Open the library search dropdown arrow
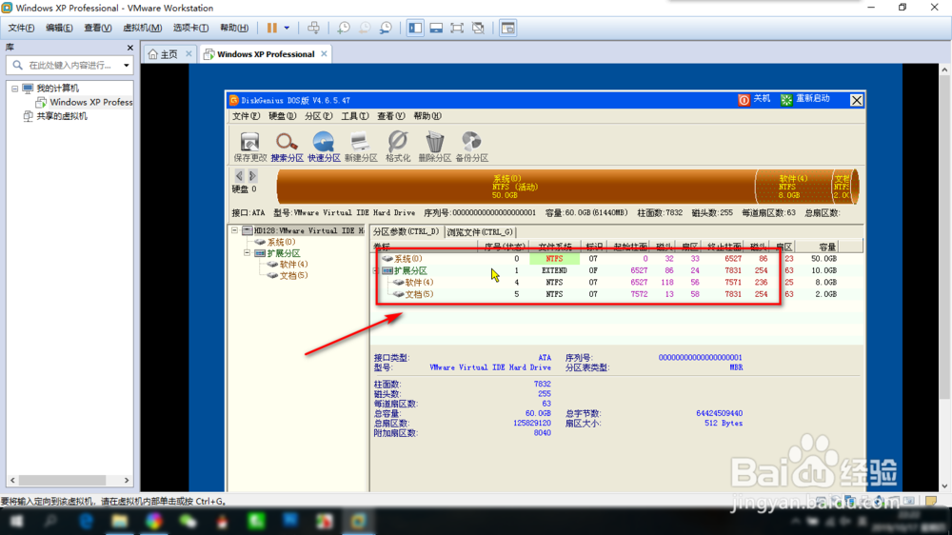 [x=127, y=65]
